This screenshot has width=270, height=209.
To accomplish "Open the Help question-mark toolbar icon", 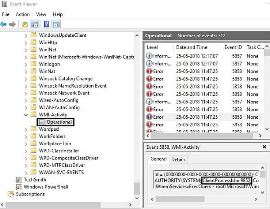I will click(46, 24).
